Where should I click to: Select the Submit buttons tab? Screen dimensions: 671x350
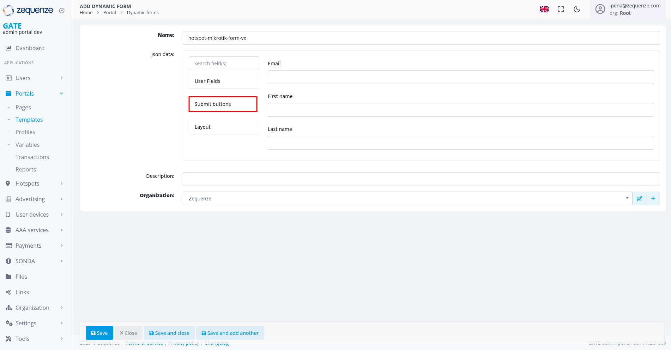(223, 104)
